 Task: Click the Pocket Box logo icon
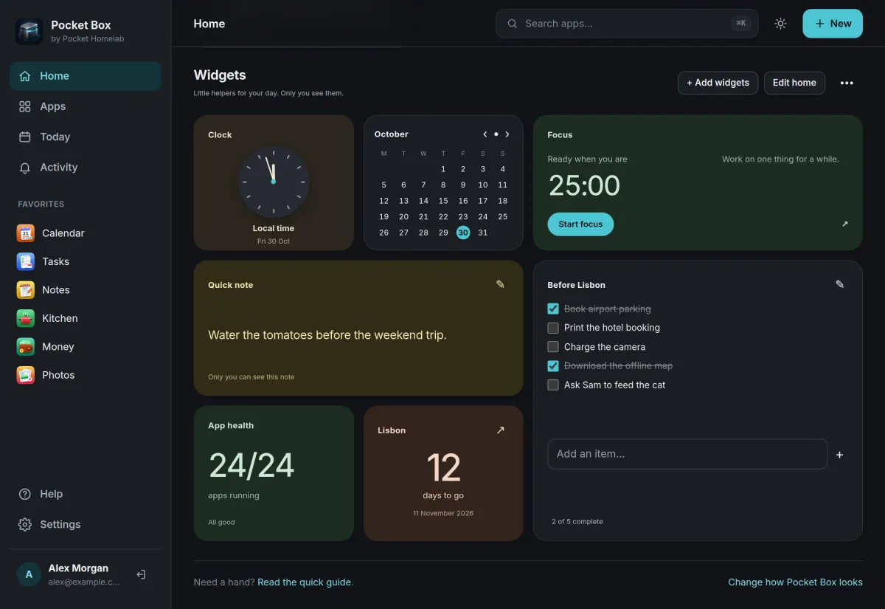click(x=29, y=31)
